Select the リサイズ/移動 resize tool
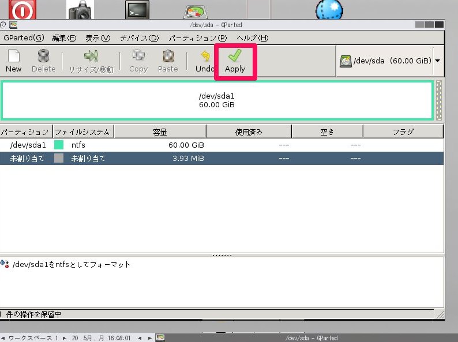The height and width of the screenshot is (342, 458). click(91, 61)
